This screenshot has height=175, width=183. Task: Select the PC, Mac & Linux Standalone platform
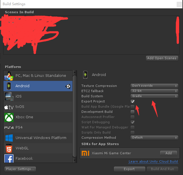point(38,76)
